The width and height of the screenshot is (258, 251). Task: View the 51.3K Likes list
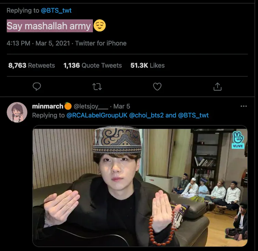(x=147, y=65)
